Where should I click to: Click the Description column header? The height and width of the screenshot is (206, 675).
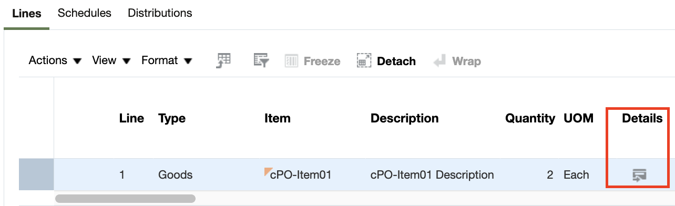point(405,119)
